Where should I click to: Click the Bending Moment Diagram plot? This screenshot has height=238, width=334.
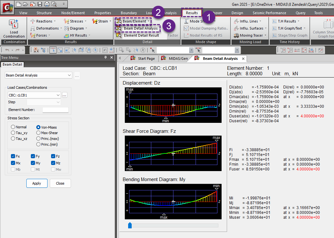(173, 202)
